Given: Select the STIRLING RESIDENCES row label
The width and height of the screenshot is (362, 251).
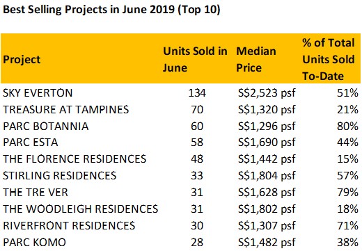Looking at the screenshot, I should (x=60, y=175).
